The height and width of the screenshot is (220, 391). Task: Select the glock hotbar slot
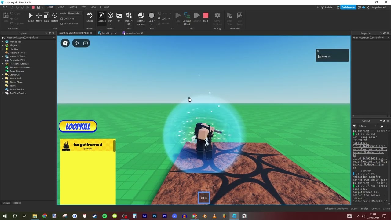point(204,198)
